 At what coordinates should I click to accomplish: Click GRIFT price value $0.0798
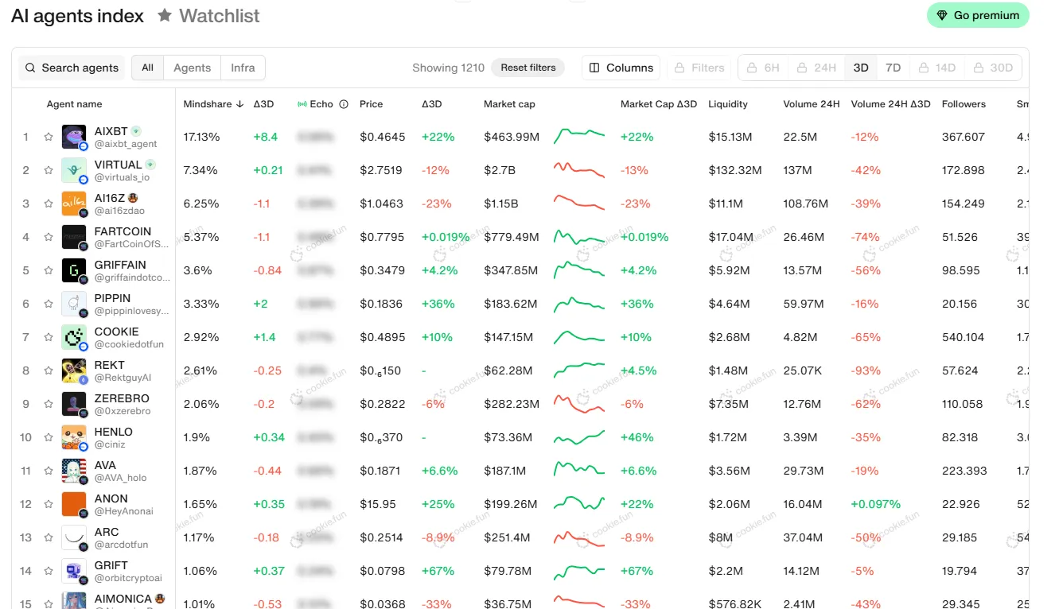pos(383,571)
